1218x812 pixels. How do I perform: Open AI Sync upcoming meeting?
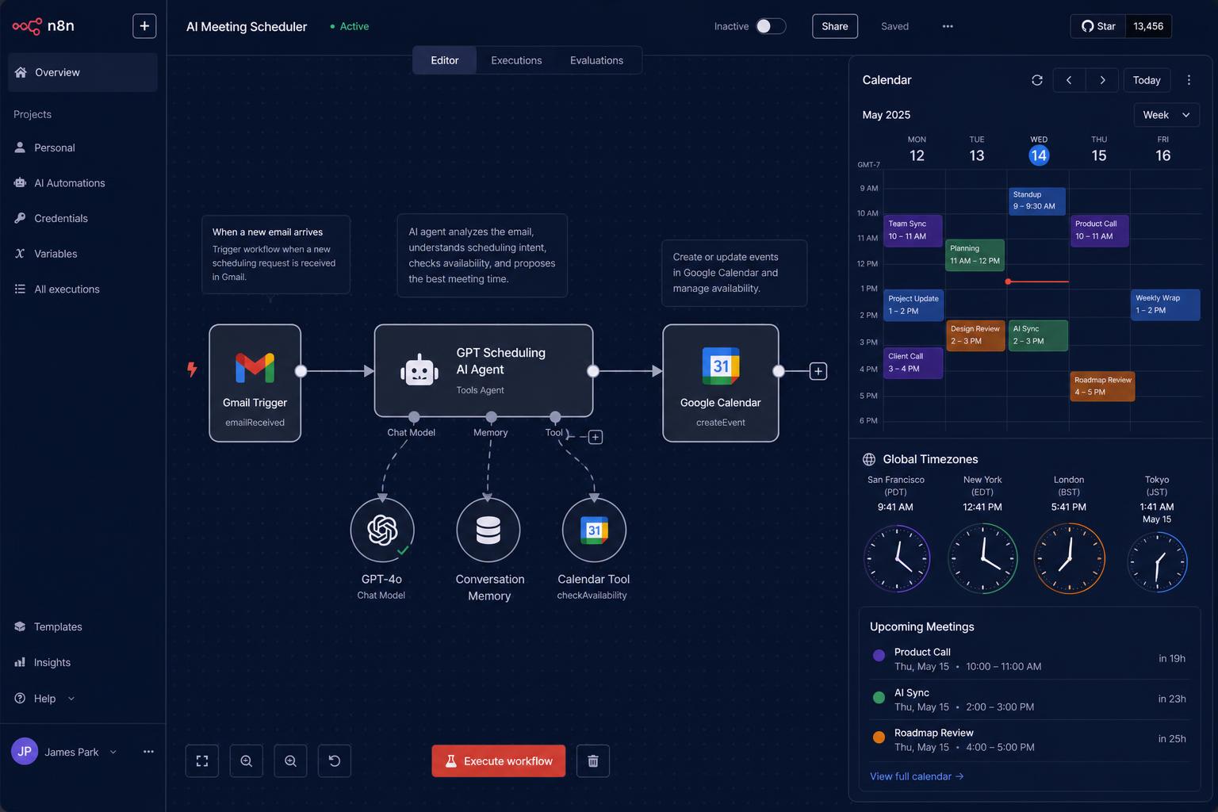[x=1029, y=699]
